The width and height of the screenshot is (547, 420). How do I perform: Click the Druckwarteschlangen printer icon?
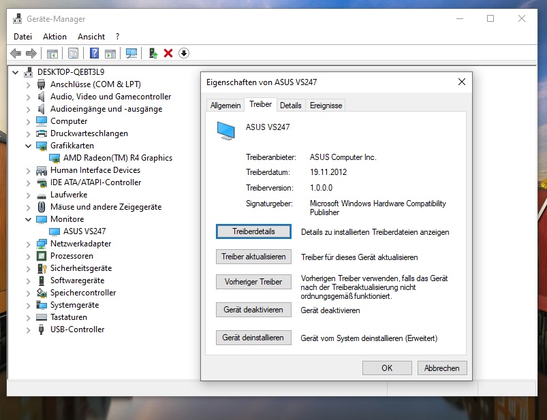(x=42, y=133)
